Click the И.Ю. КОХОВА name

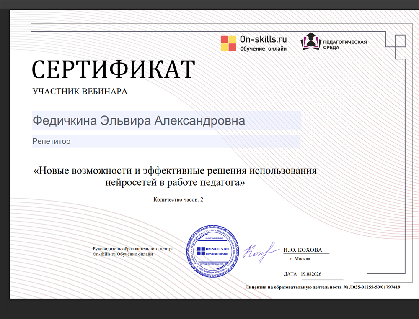click(303, 250)
